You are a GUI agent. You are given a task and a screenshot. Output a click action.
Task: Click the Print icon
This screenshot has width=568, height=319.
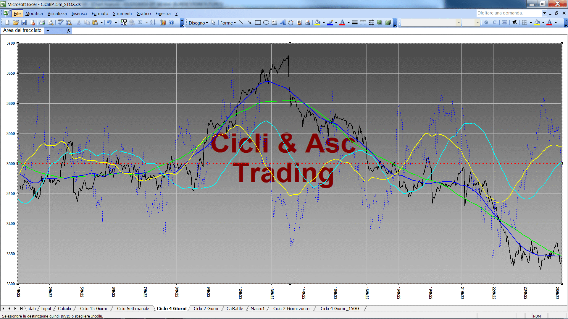(42, 22)
